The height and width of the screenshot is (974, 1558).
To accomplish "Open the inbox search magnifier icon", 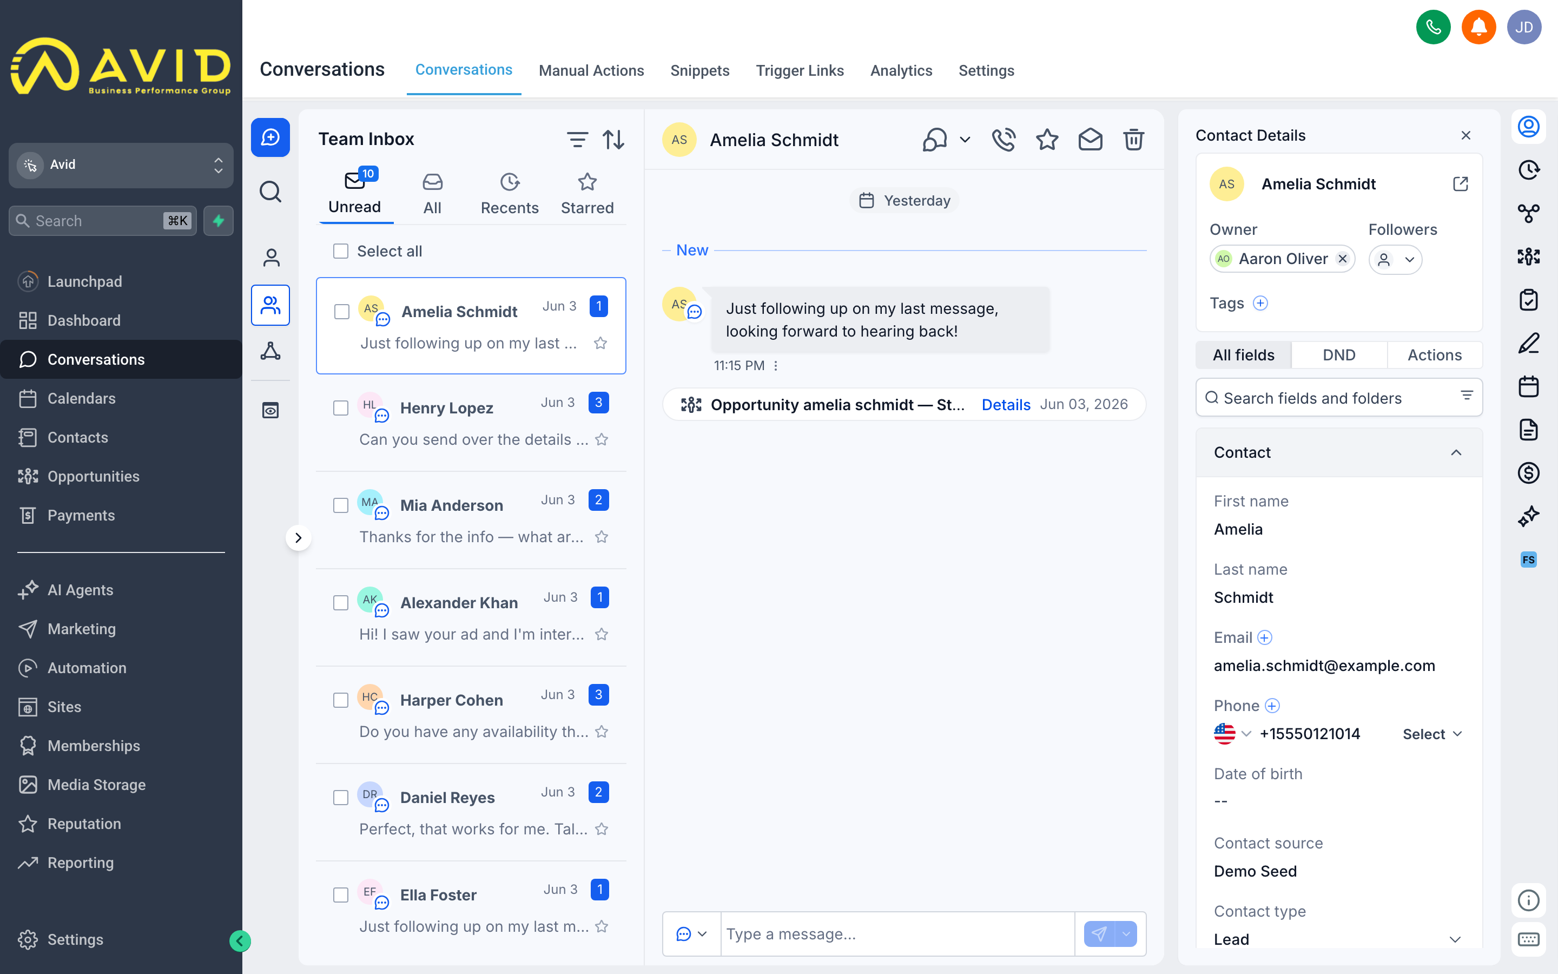I will (270, 192).
